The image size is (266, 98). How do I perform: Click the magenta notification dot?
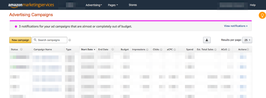pos(16,27)
